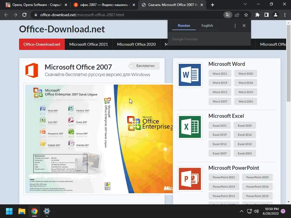The image size is (291, 218).
Task: Open the Word 2021 link
Action: coord(220,74)
